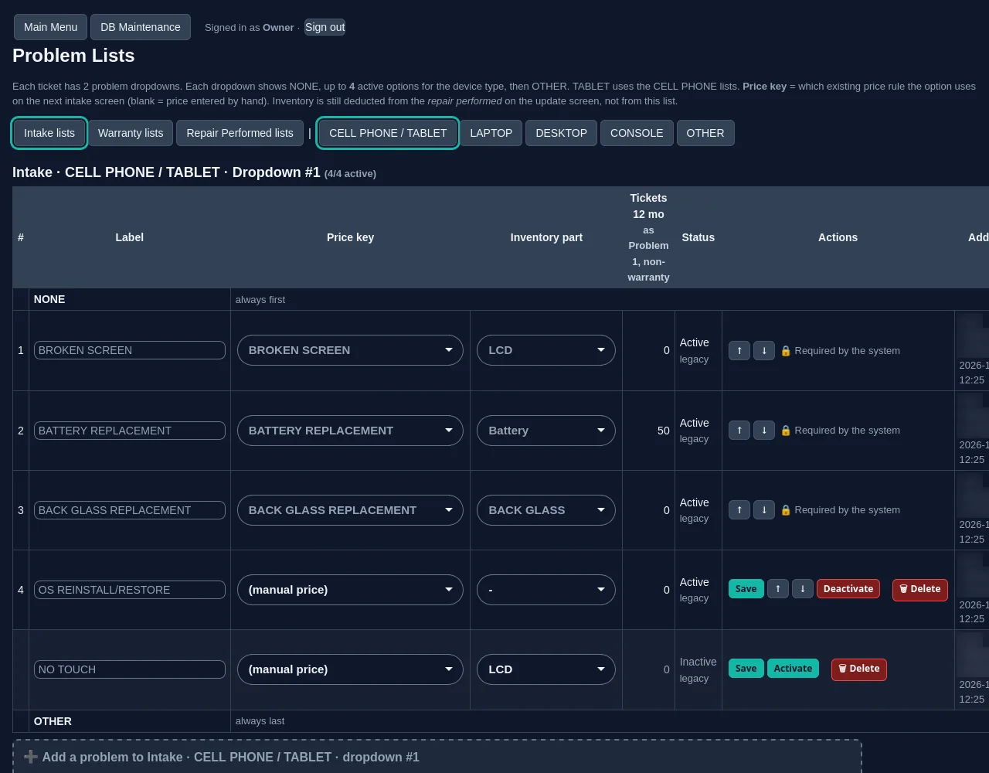Screen dimensions: 989x773
Task: Open inventory part dropdown for BACK GLASS REPLACEMENT
Action: coord(546,510)
